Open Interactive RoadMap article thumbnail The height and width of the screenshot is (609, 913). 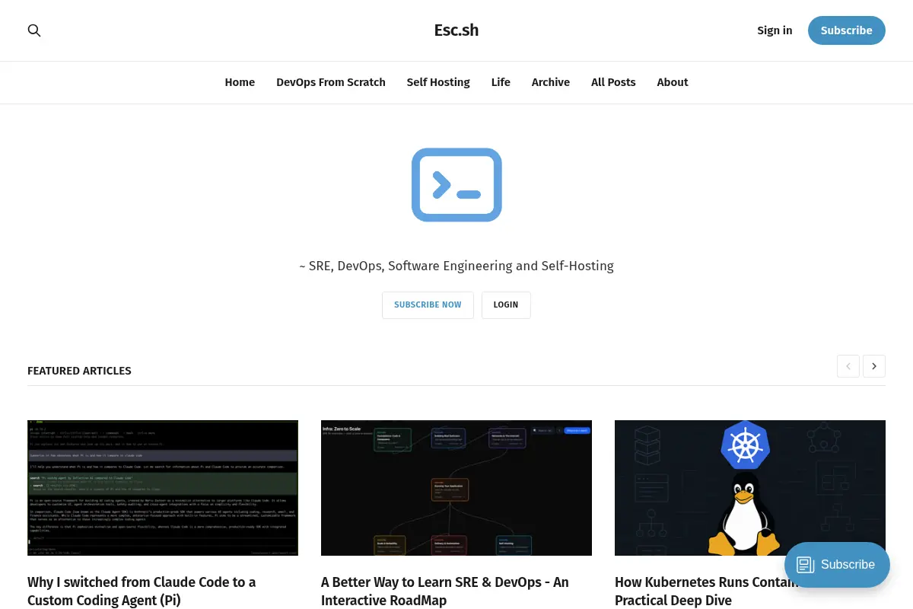(x=456, y=488)
